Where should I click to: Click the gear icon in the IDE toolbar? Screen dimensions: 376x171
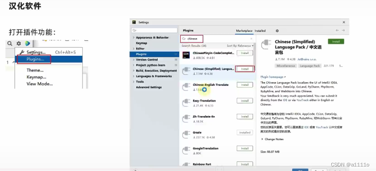[x=19, y=44]
